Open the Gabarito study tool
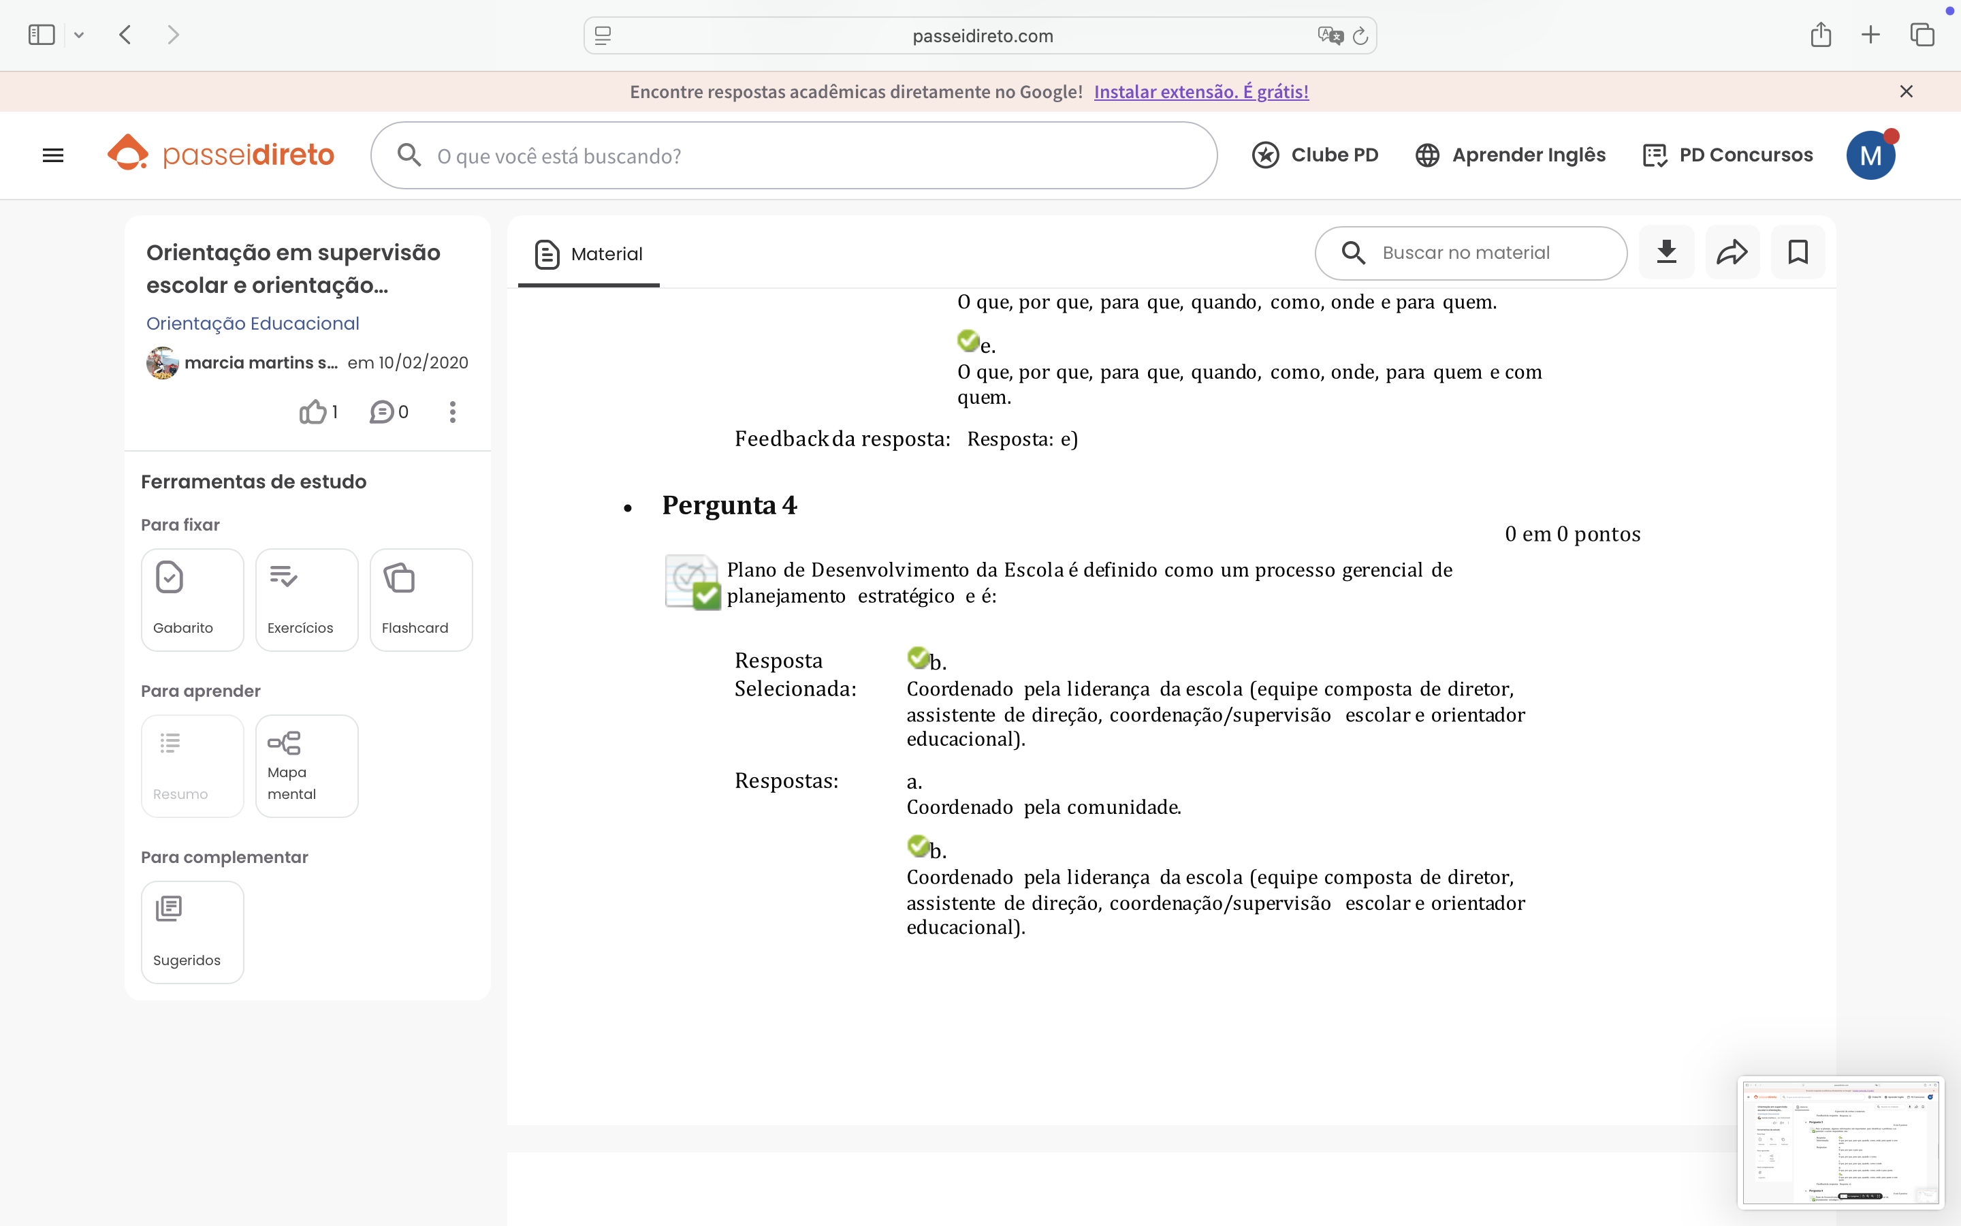Viewport: 1961px width, 1226px height. point(192,599)
